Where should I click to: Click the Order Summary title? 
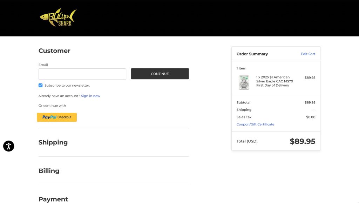tap(252, 54)
